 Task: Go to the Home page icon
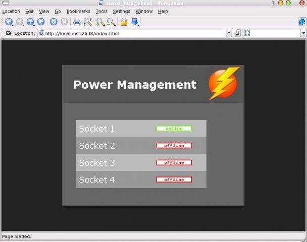[x=41, y=22]
